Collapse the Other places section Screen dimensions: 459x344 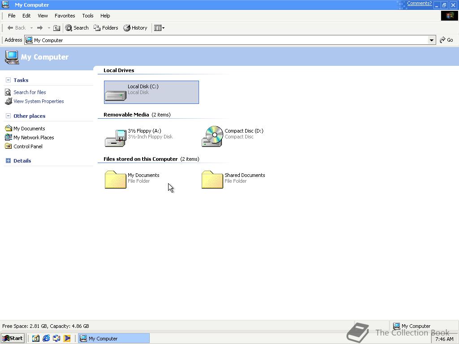(8, 116)
